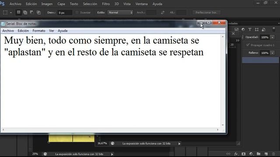Toggle the Suavizar checkbox
Viewport: 280px width, 157px height.
[x=77, y=13]
